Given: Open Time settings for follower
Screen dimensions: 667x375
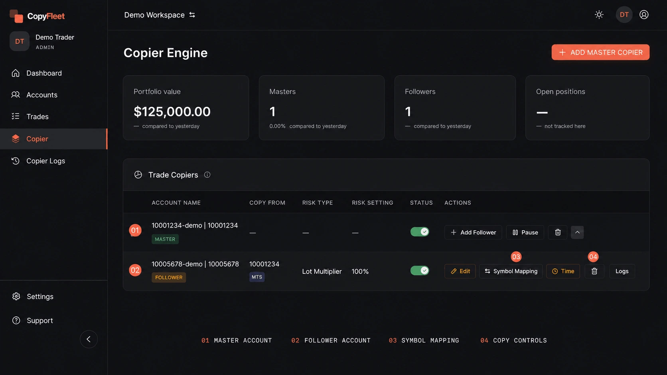Looking at the screenshot, I should [x=563, y=271].
